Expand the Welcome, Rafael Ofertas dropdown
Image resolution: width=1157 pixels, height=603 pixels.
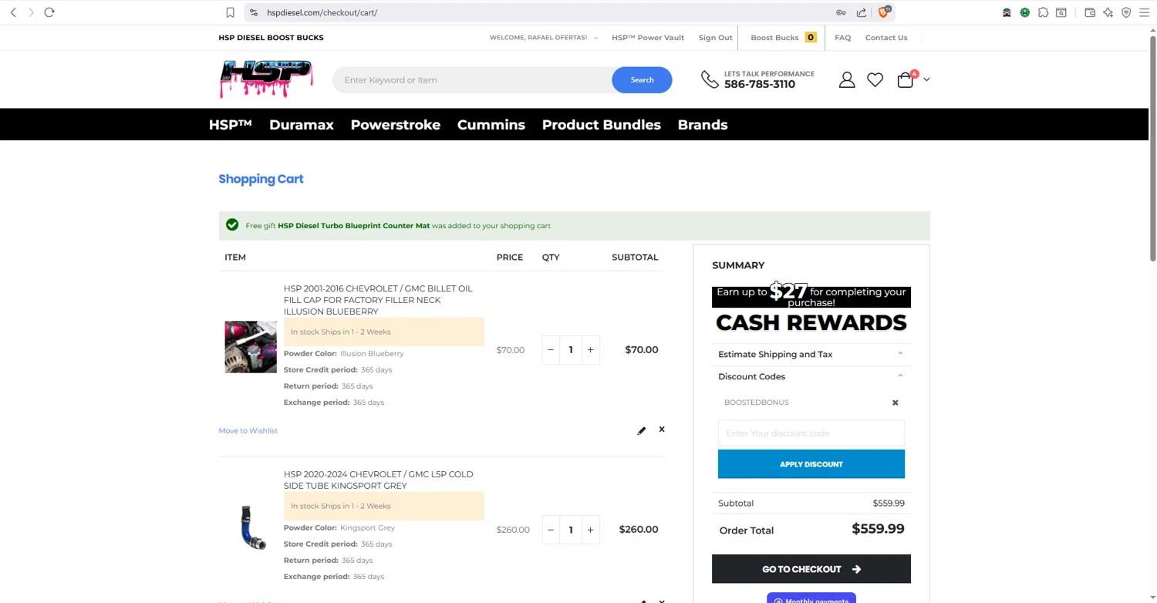[544, 38]
